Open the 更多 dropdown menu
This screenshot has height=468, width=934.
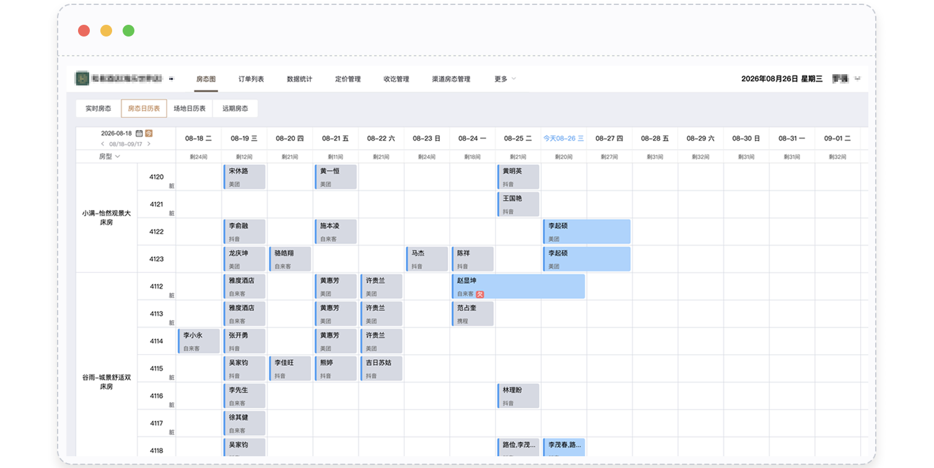tap(505, 79)
